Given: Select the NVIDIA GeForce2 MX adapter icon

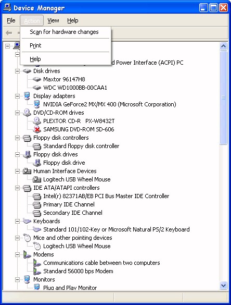Looking at the screenshot, I should tap(37, 104).
